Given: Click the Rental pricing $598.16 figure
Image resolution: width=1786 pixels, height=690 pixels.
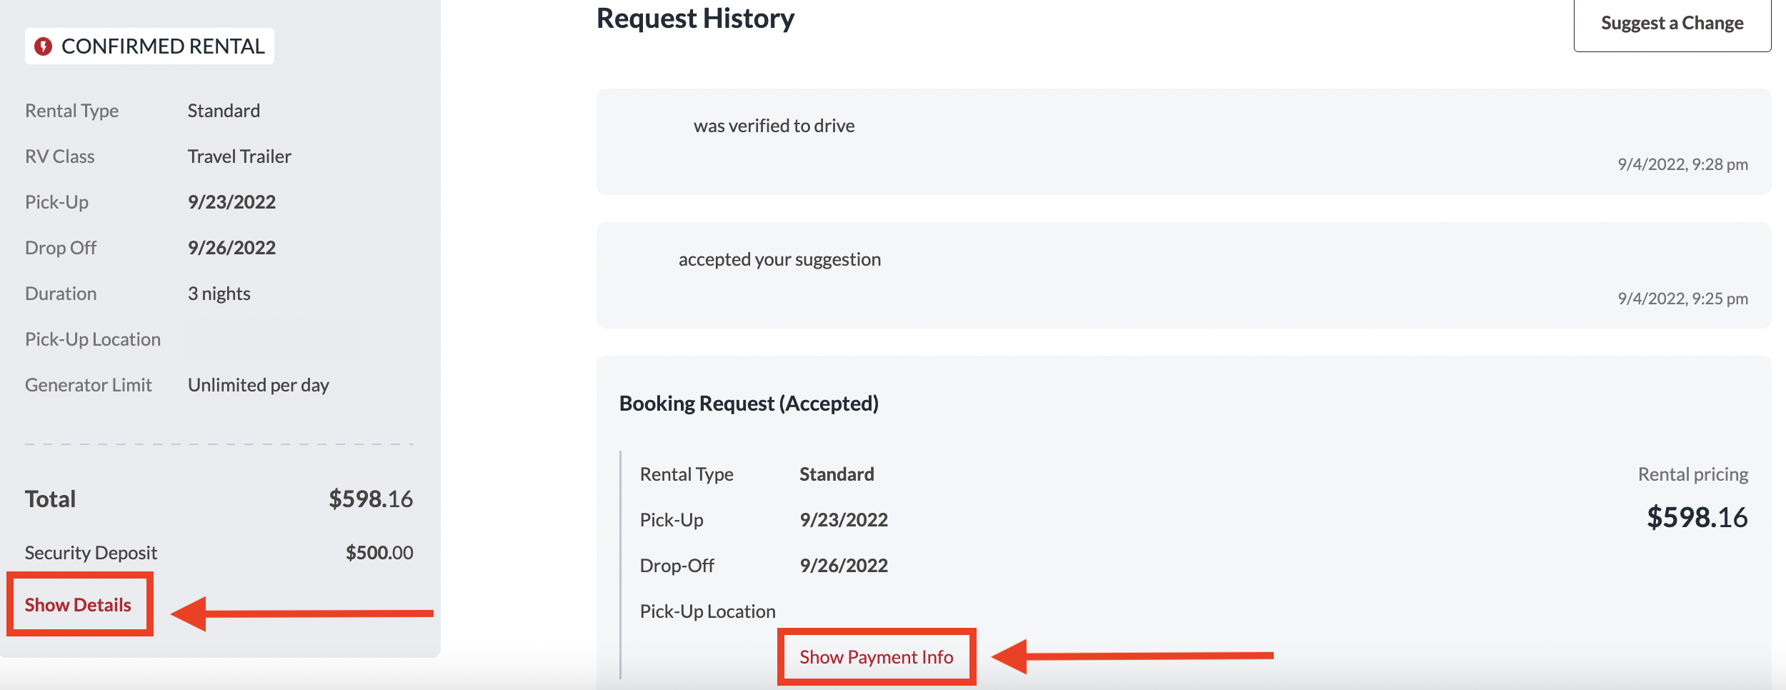Looking at the screenshot, I should [1697, 517].
